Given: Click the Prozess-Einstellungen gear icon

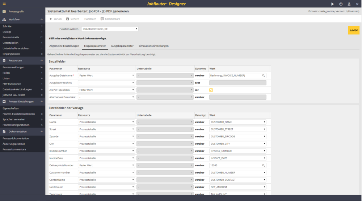Looking at the screenshot, I should pos(4,102).
